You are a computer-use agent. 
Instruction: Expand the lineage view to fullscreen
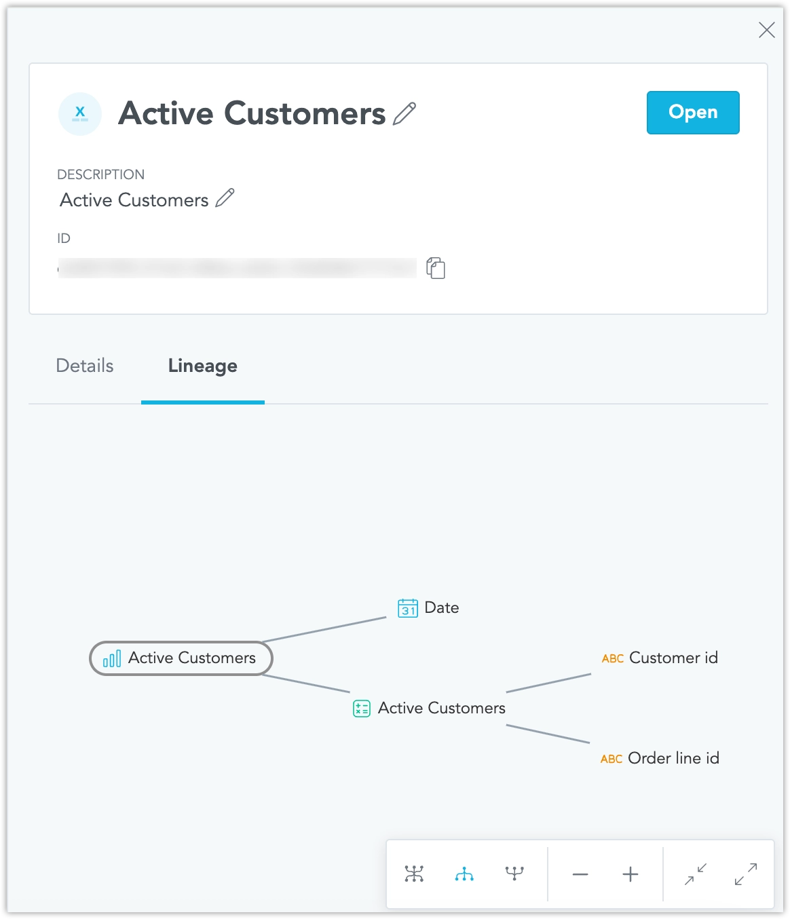coord(746,874)
